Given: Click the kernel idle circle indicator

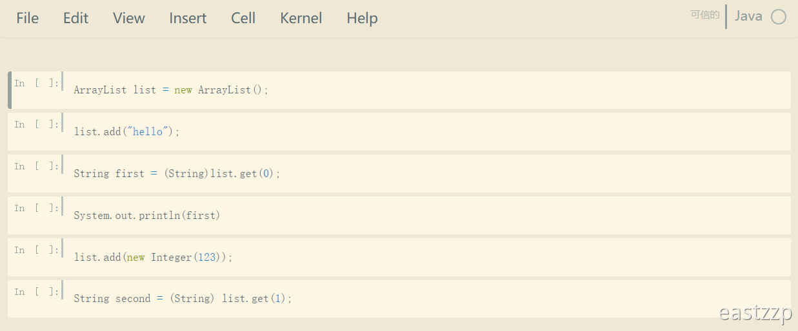Looking at the screenshot, I should click(x=779, y=17).
